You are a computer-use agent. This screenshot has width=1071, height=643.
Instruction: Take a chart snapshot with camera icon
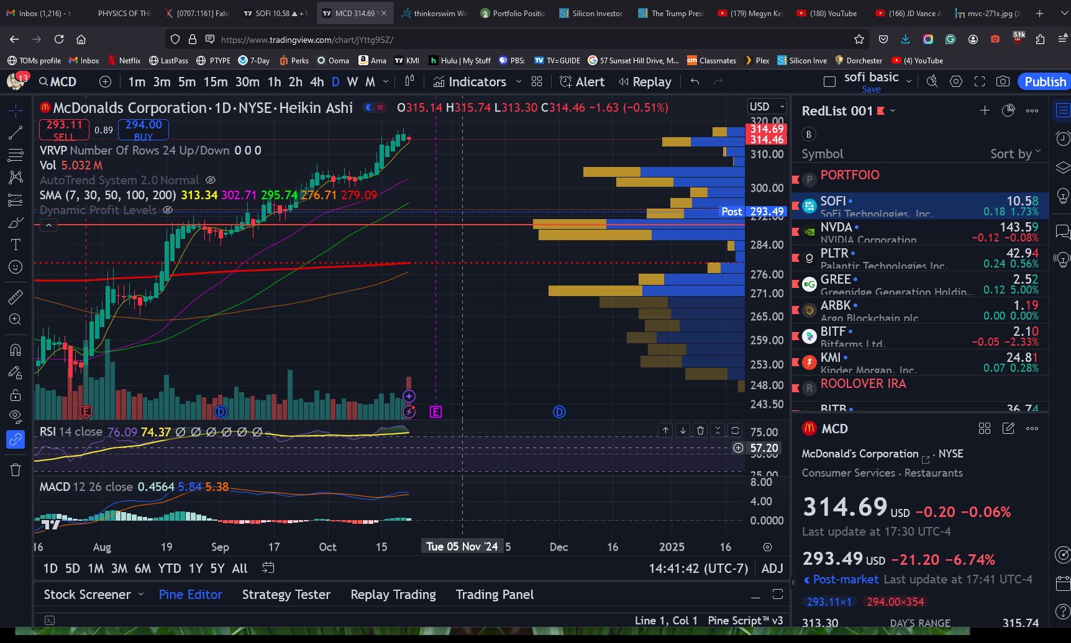point(1003,81)
